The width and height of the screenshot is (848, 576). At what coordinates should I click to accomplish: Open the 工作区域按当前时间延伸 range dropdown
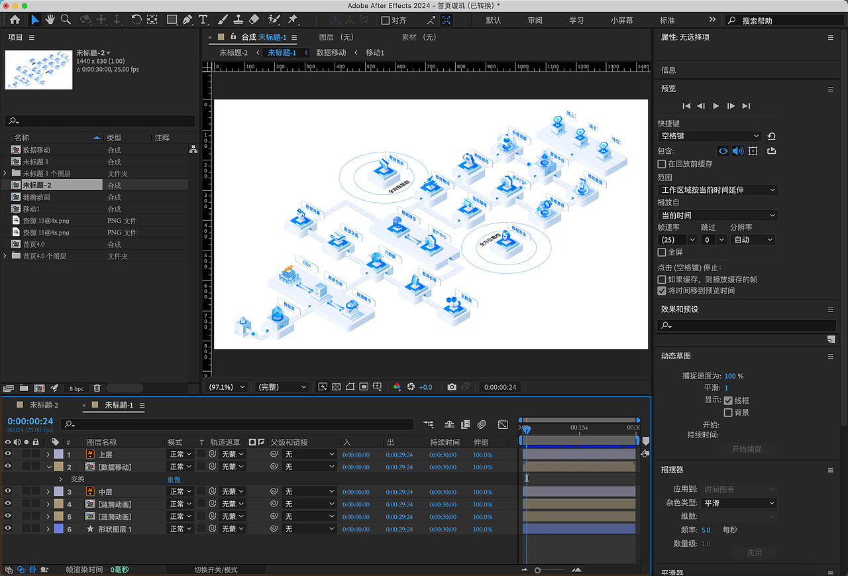(717, 190)
